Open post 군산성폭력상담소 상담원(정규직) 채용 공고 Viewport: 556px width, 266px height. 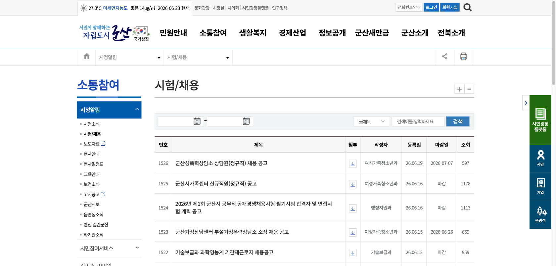tap(221, 163)
